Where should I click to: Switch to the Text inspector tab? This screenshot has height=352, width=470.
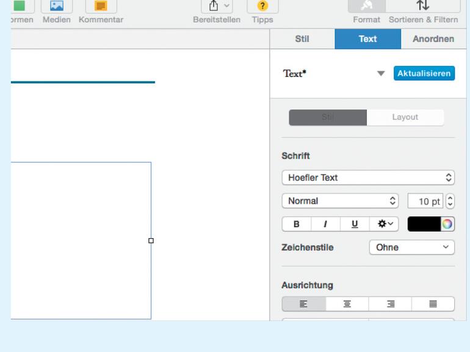click(x=368, y=39)
